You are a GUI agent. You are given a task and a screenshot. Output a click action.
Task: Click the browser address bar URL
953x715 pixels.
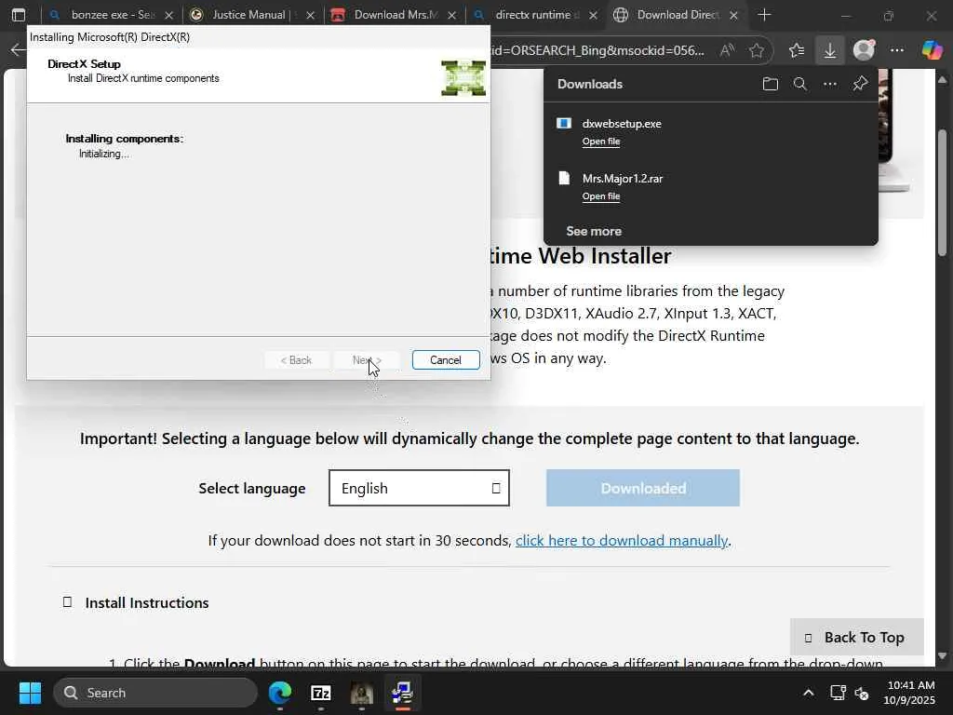coord(597,50)
